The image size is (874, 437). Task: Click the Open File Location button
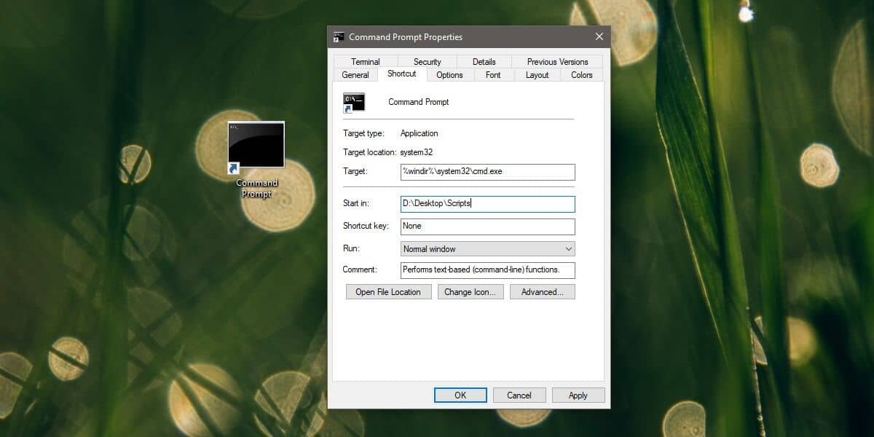pyautogui.click(x=388, y=291)
